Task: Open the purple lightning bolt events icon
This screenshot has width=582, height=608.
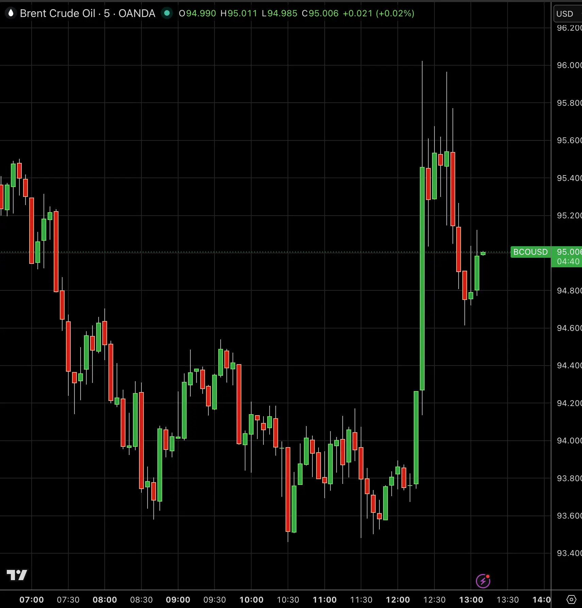Action: click(483, 581)
